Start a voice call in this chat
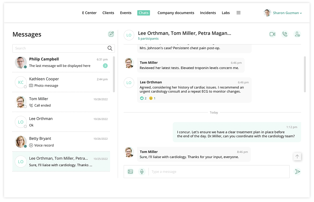 click(x=285, y=34)
